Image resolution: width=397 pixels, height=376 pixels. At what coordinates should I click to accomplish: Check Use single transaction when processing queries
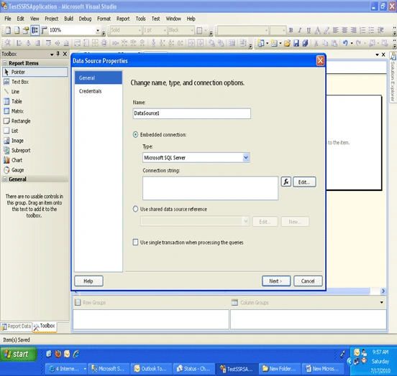tap(135, 243)
